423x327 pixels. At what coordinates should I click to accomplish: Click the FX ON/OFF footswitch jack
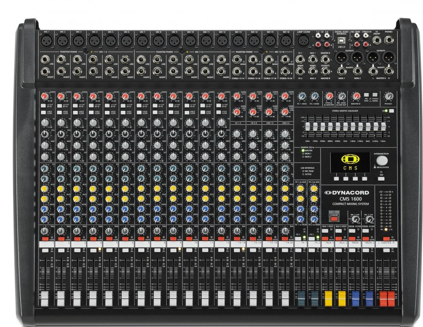pyautogui.click(x=377, y=41)
